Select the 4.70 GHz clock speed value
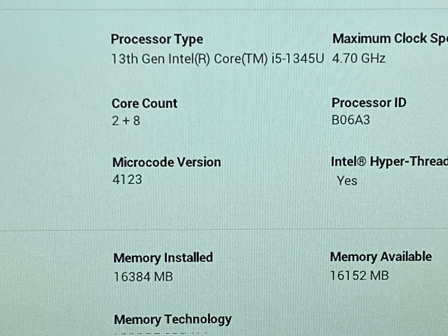 point(359,59)
